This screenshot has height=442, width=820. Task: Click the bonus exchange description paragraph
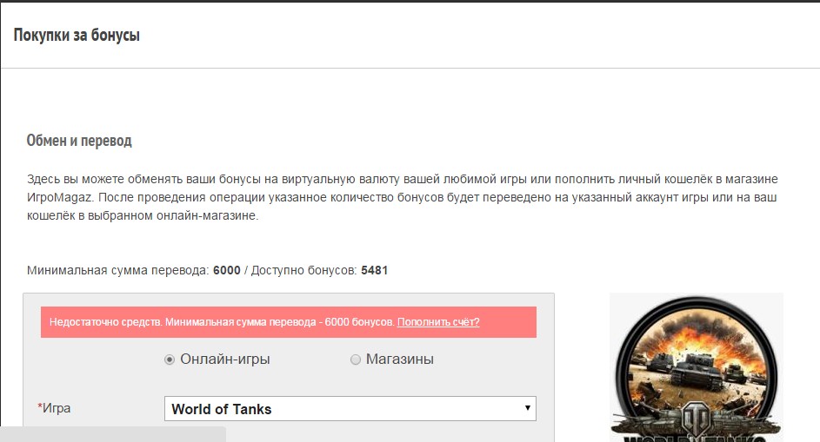point(402,198)
